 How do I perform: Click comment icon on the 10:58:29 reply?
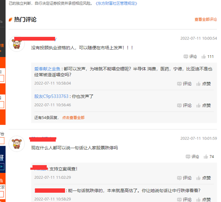[x=184, y=200]
